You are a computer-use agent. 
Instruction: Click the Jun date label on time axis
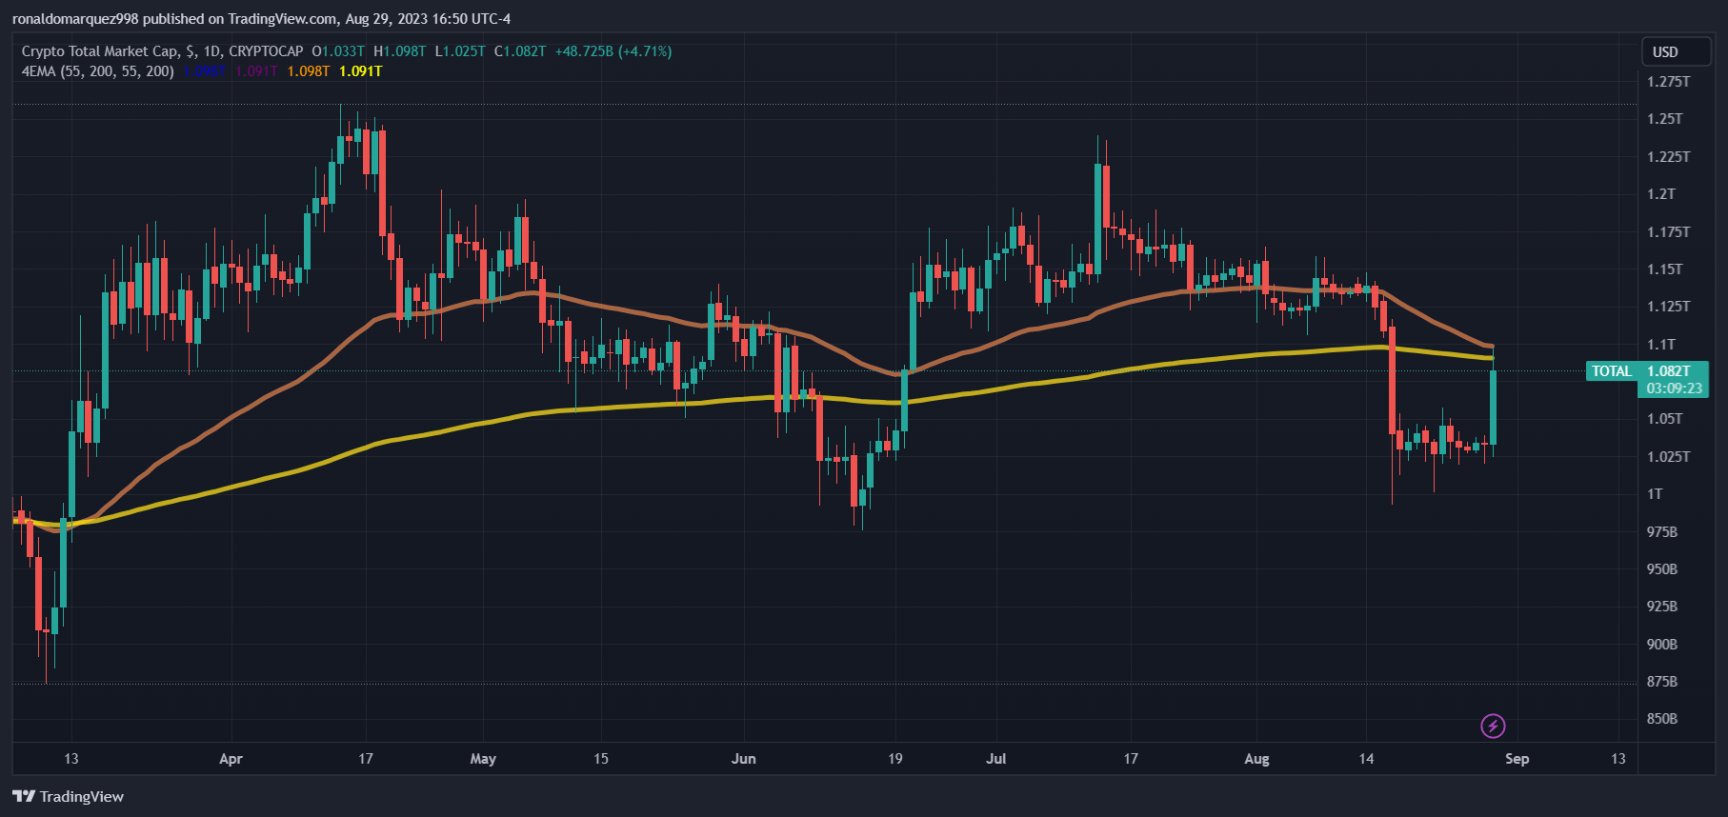(x=744, y=759)
